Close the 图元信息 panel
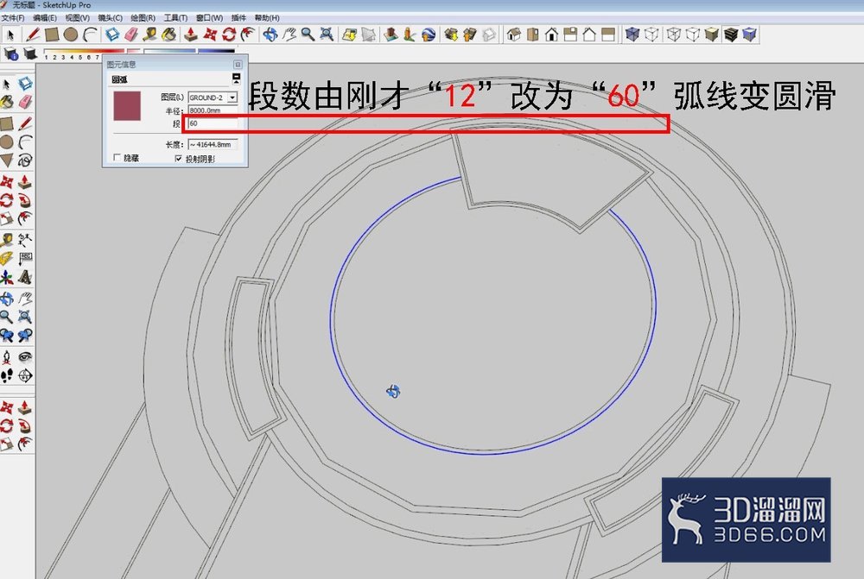The width and height of the screenshot is (864, 579). point(238,65)
